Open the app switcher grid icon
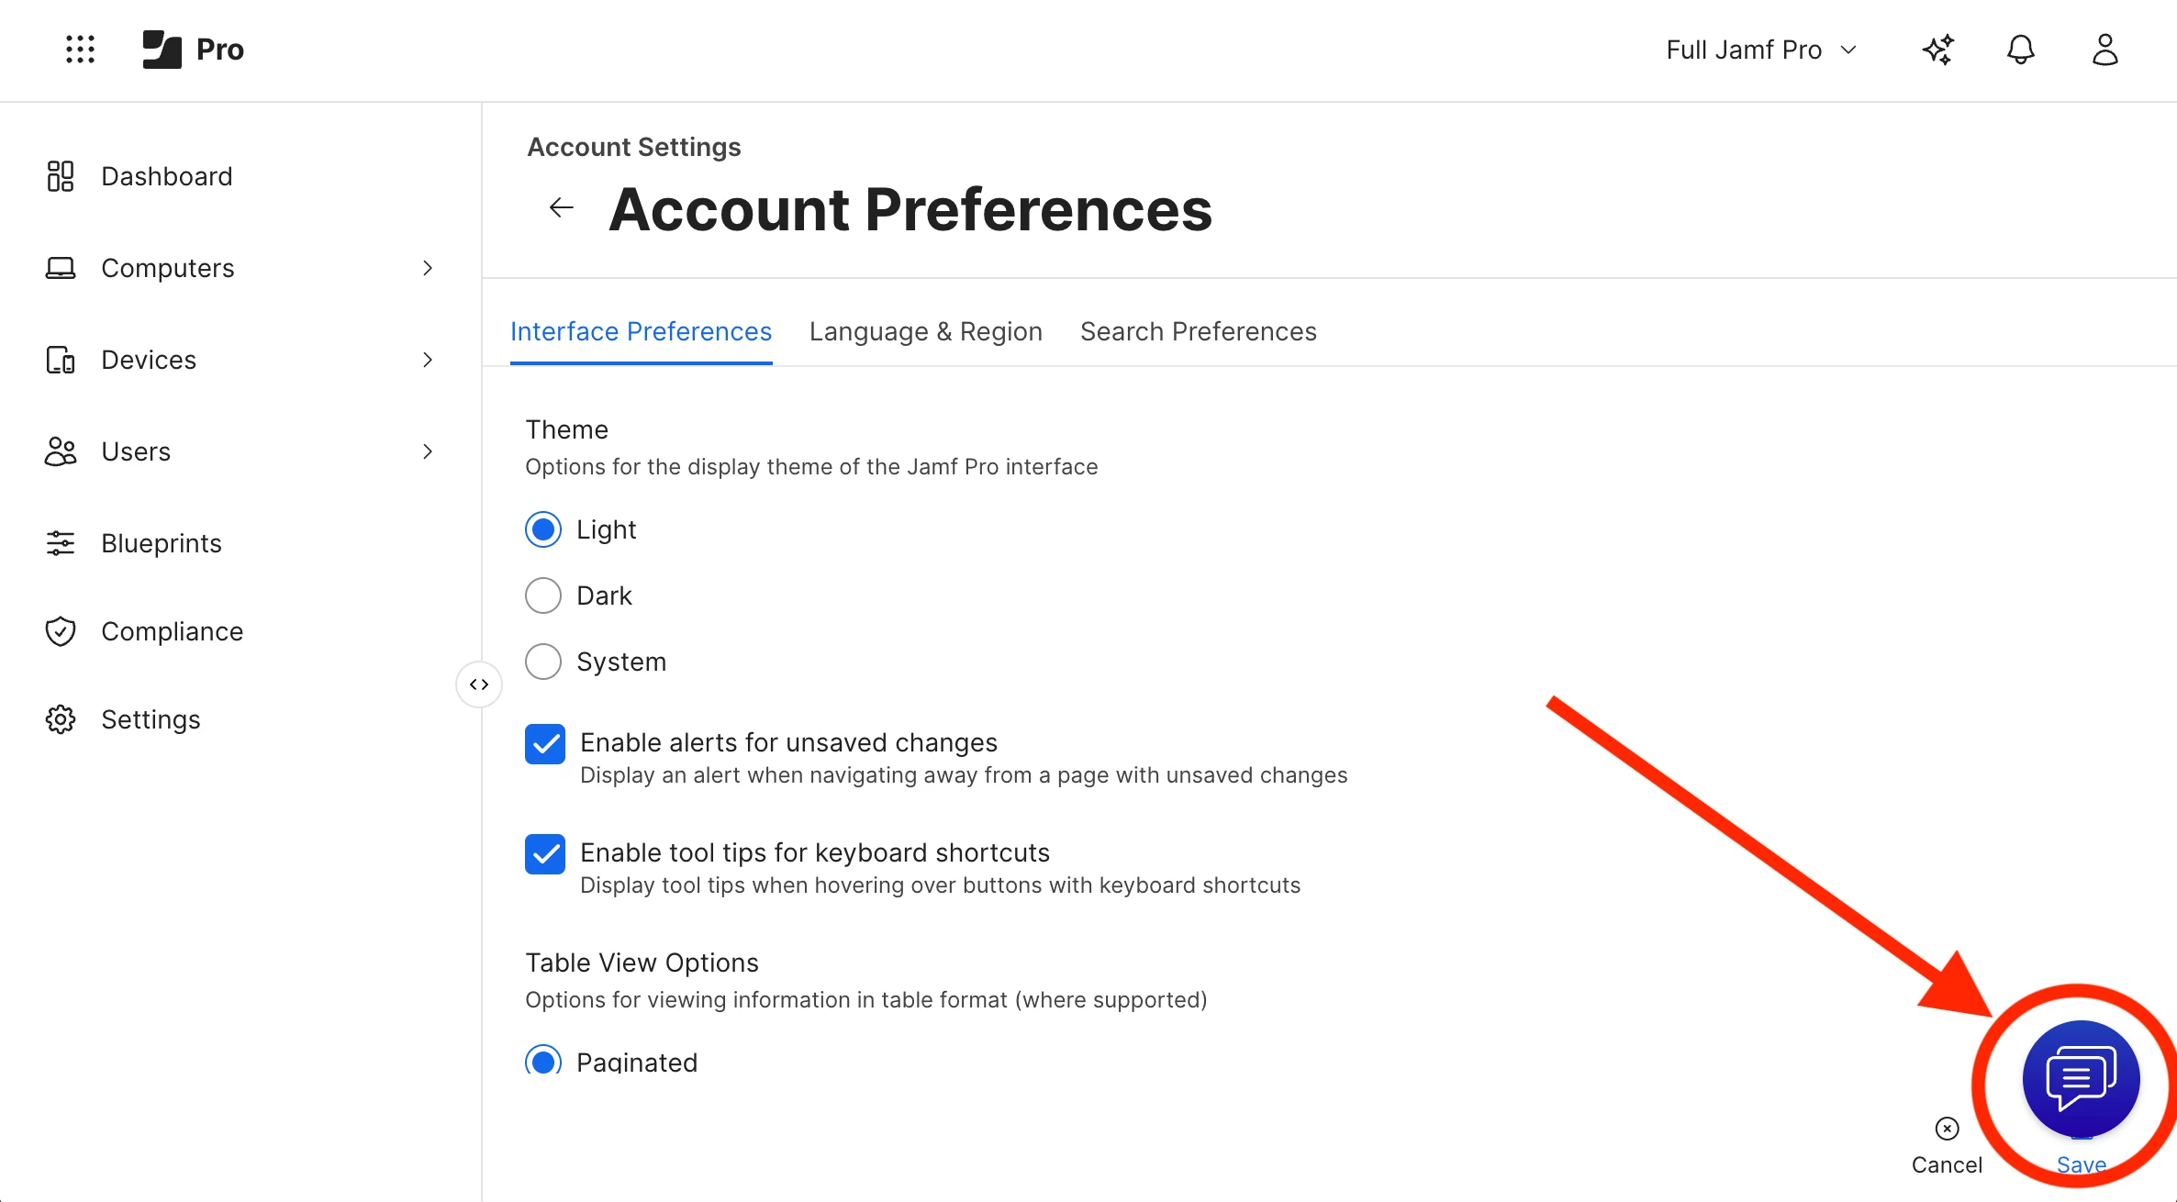The width and height of the screenshot is (2177, 1202). [x=81, y=50]
